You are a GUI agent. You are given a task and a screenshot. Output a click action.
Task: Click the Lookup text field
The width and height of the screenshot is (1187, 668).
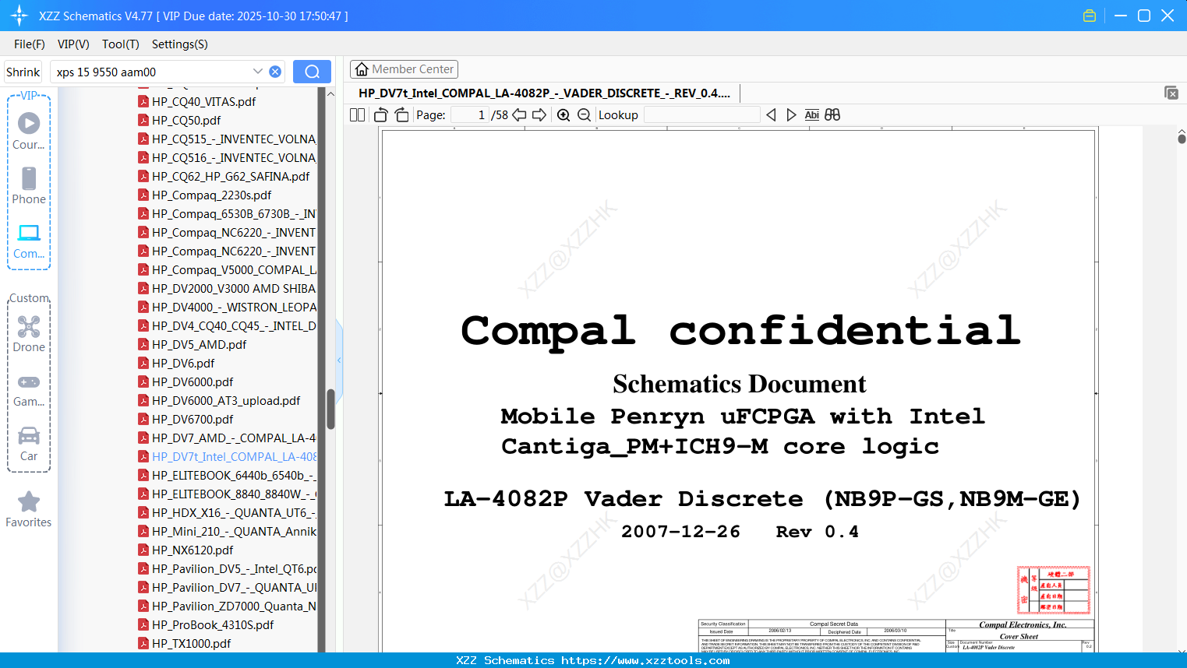pos(701,115)
